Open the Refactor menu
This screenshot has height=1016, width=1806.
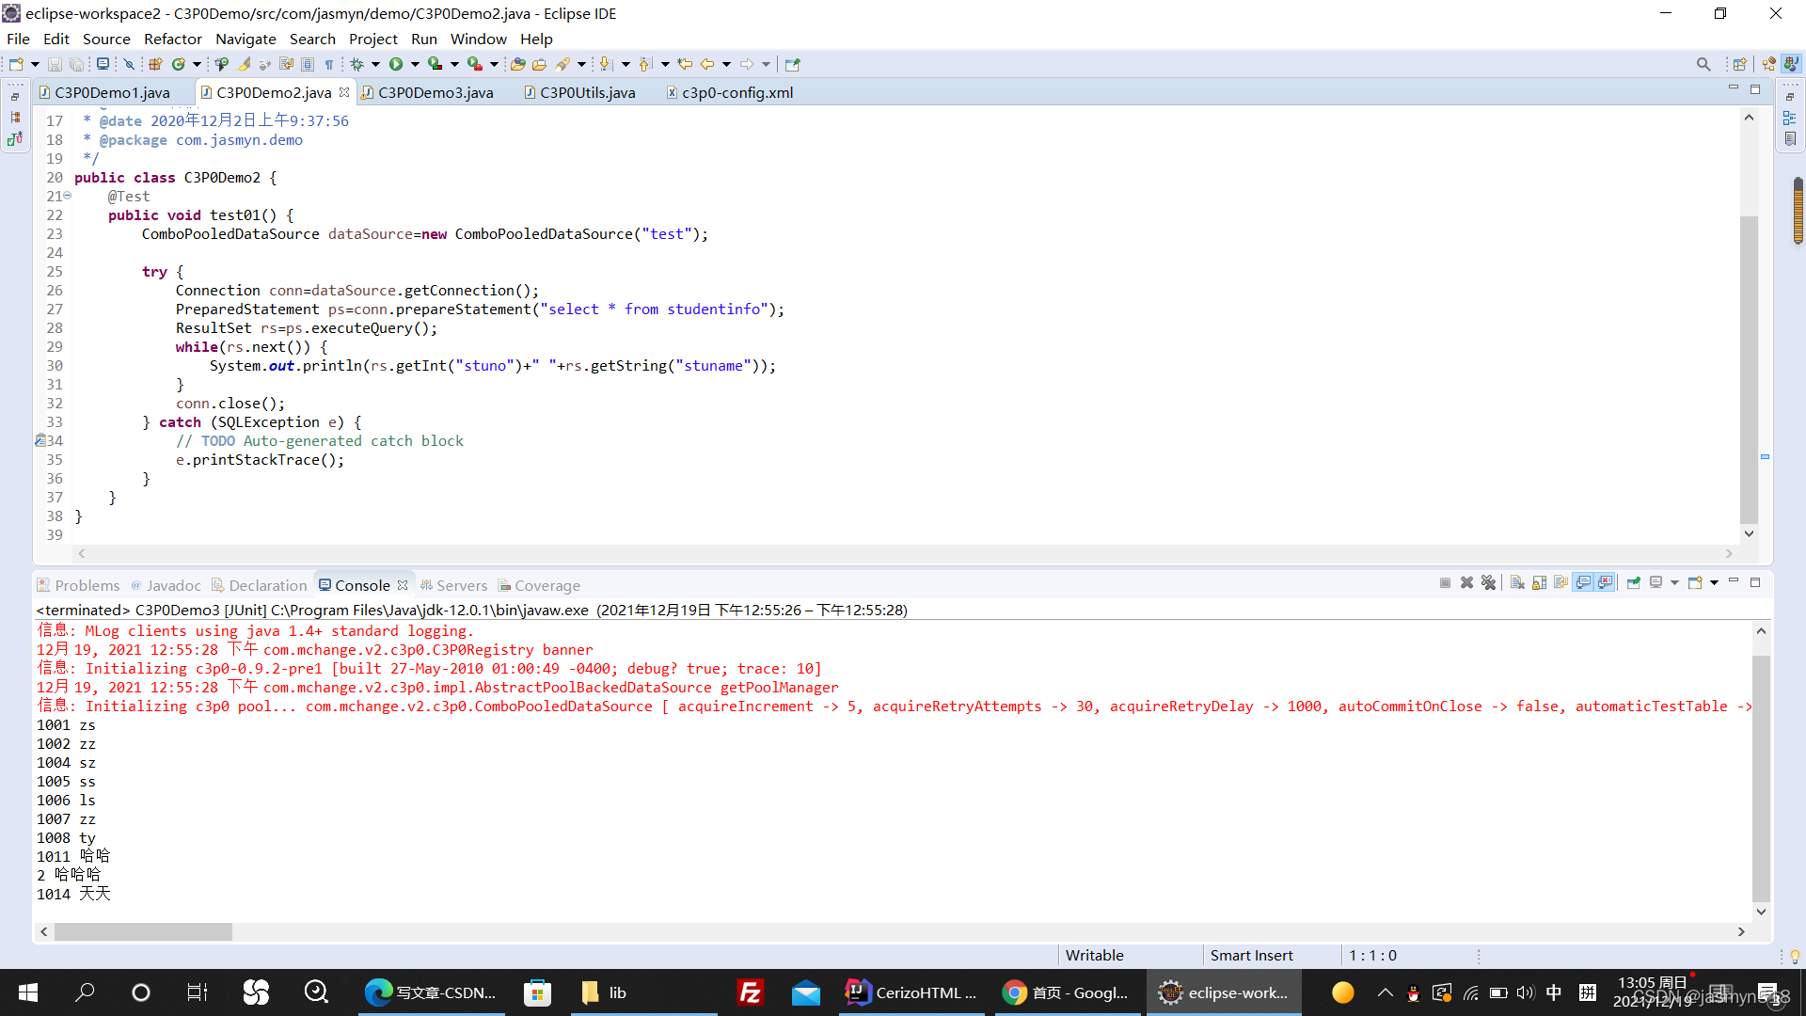point(173,39)
